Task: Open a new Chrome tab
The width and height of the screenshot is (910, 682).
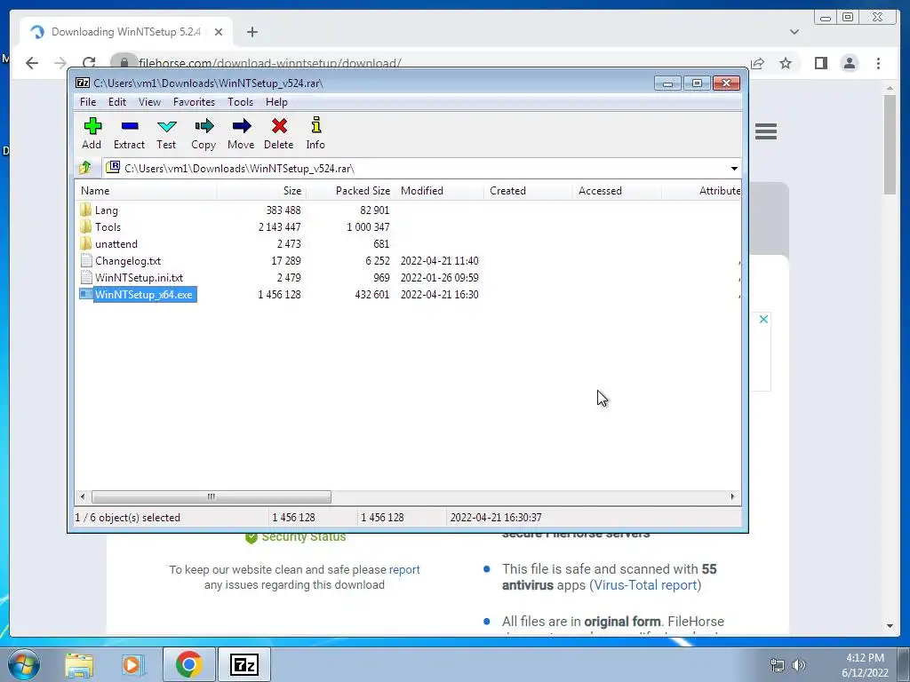Action: 251,32
